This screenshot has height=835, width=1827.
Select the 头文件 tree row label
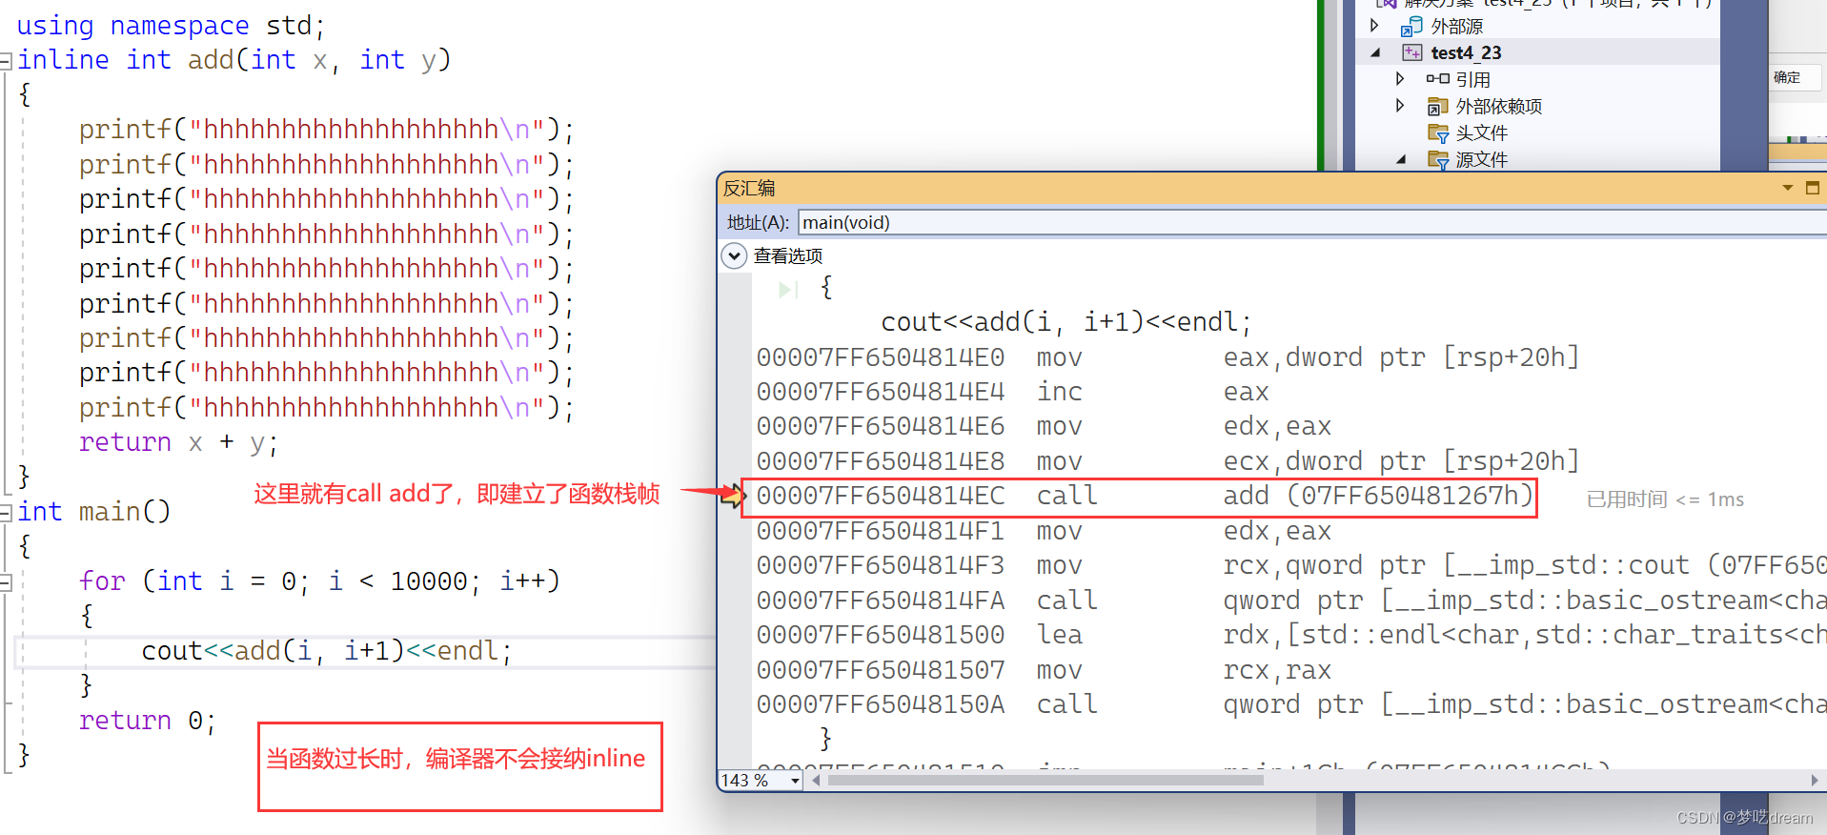tap(1481, 132)
